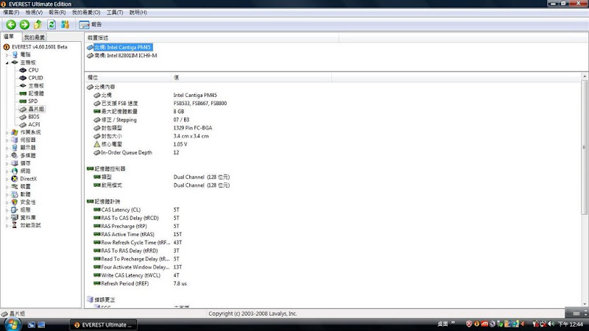Select 北橋: Intel Cantiga PM45 device
Viewport: 589px width, 331px height.
point(122,47)
